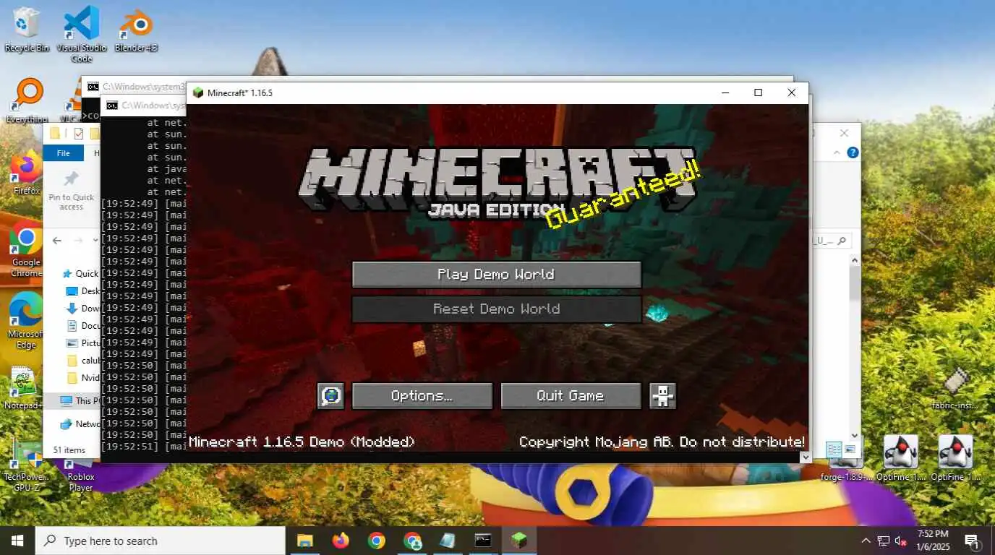Open File Explorer from the taskbar

[305, 541]
